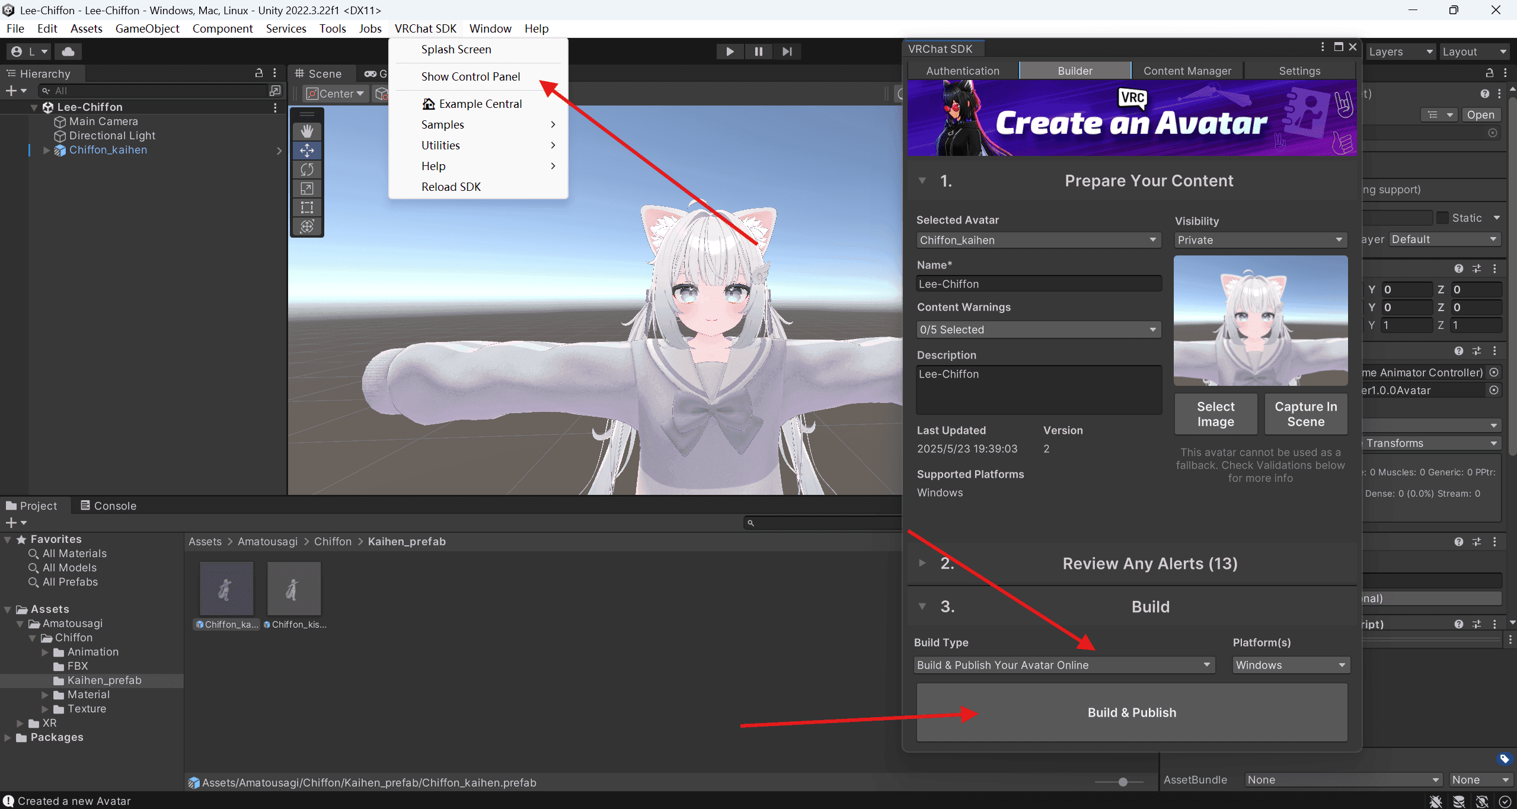Switch to the Content Manager tab
Screen dimensions: 1517x809
tap(1187, 71)
